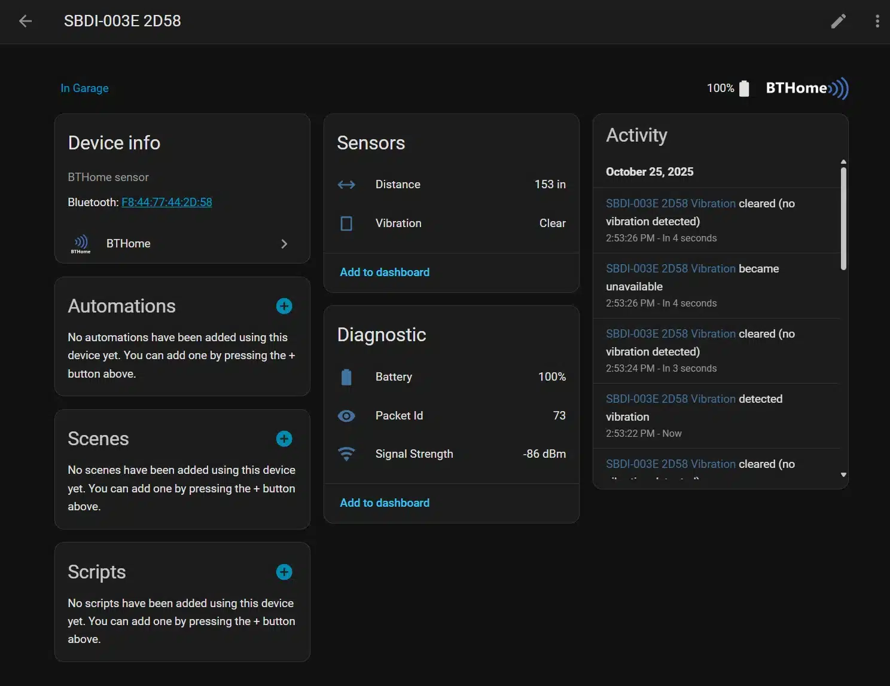
Task: Click the Packet Id eye icon
Action: [346, 416]
